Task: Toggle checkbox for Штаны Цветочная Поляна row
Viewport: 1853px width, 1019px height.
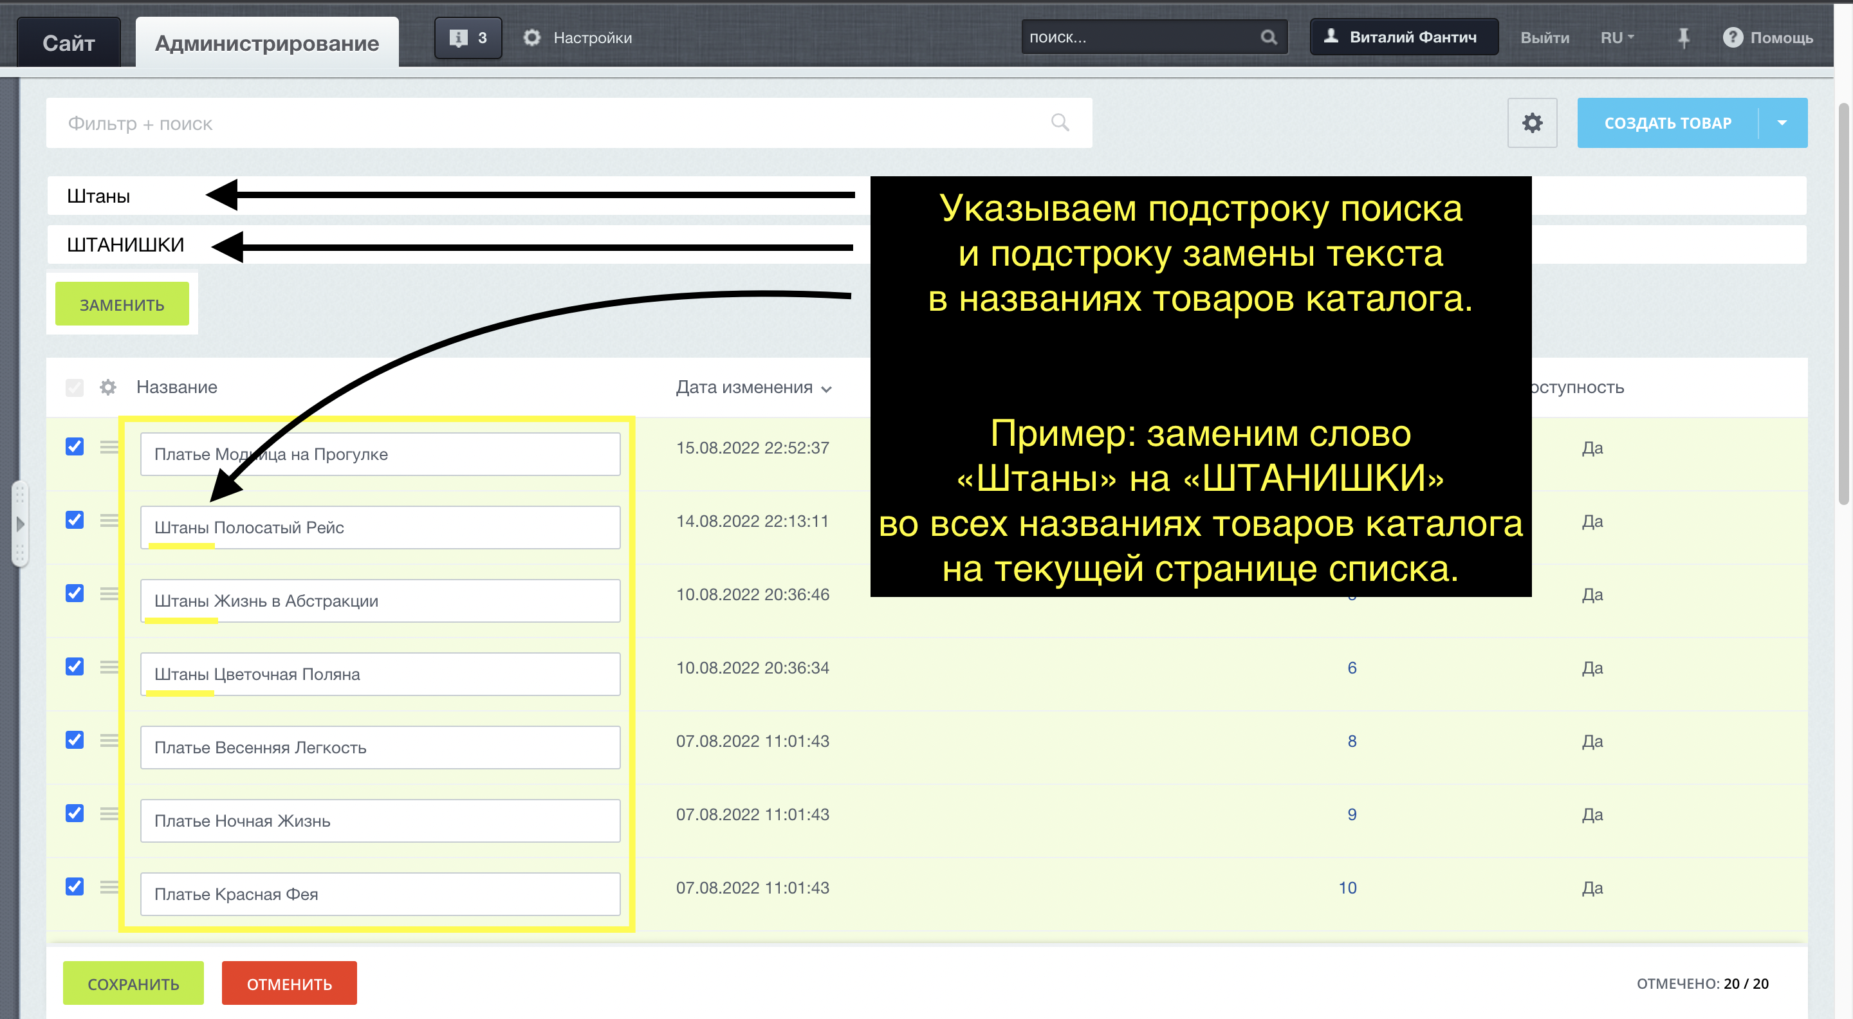Action: point(75,667)
